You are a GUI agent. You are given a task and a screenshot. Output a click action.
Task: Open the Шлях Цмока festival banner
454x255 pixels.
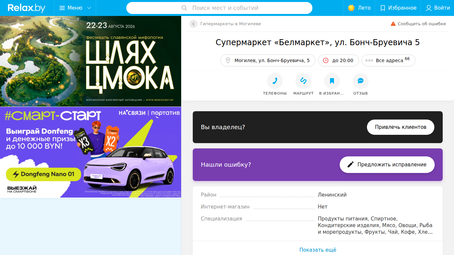[x=90, y=61]
